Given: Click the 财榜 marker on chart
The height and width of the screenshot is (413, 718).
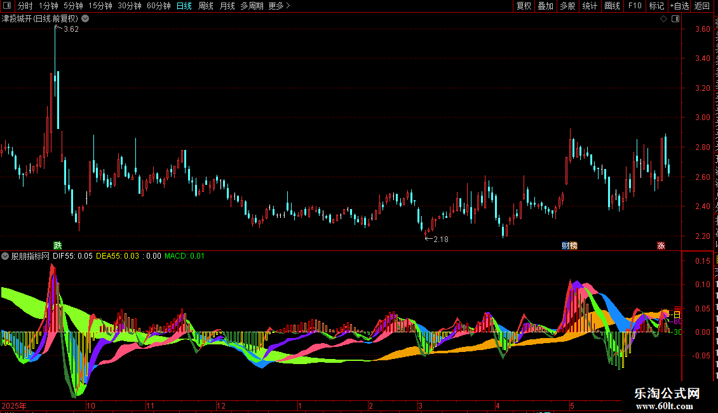Looking at the screenshot, I should coord(570,246).
